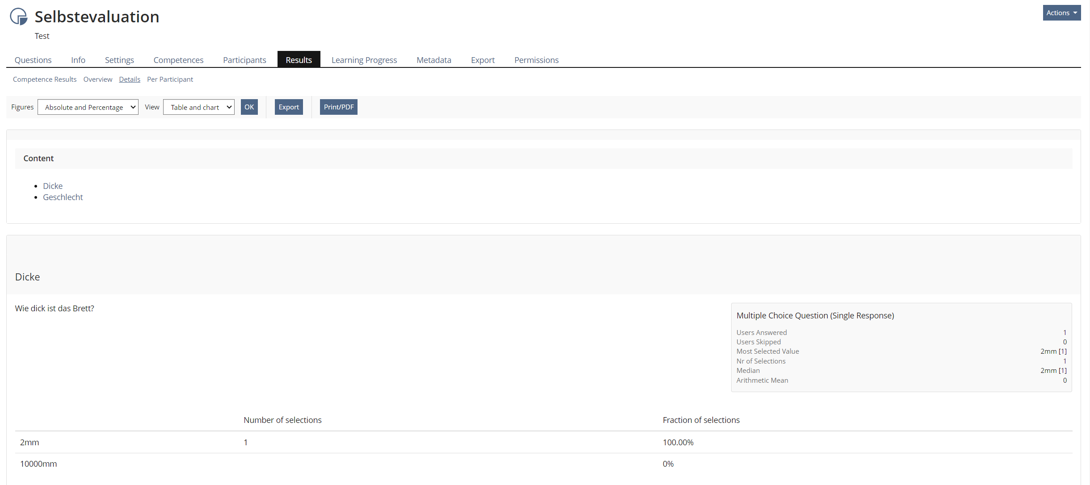Jump to Geschlecht content link
Screen dimensions: 1090x485
pyautogui.click(x=63, y=197)
